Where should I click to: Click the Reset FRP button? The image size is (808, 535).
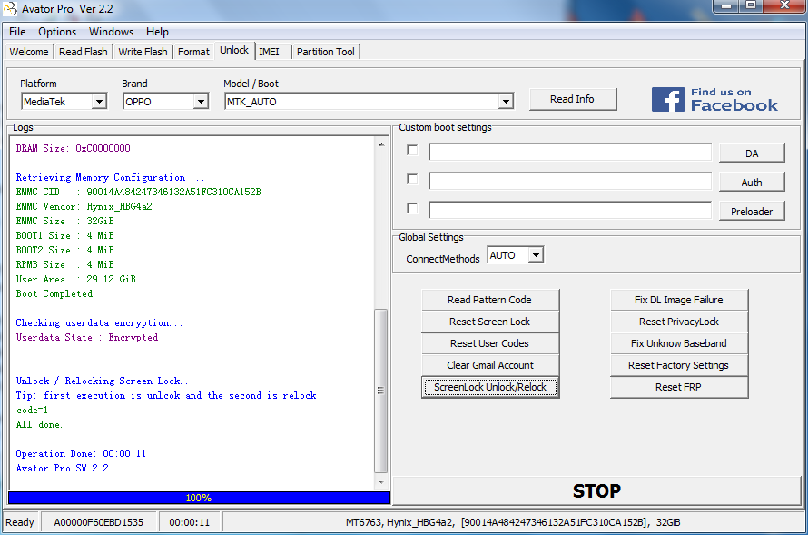point(679,387)
